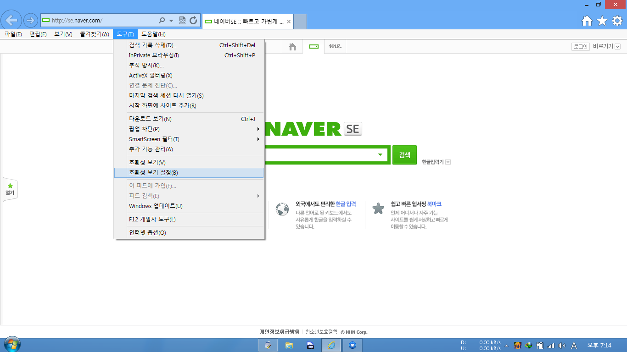Select the green Naver SE tab icon
This screenshot has height=352, width=627.
coord(314,47)
